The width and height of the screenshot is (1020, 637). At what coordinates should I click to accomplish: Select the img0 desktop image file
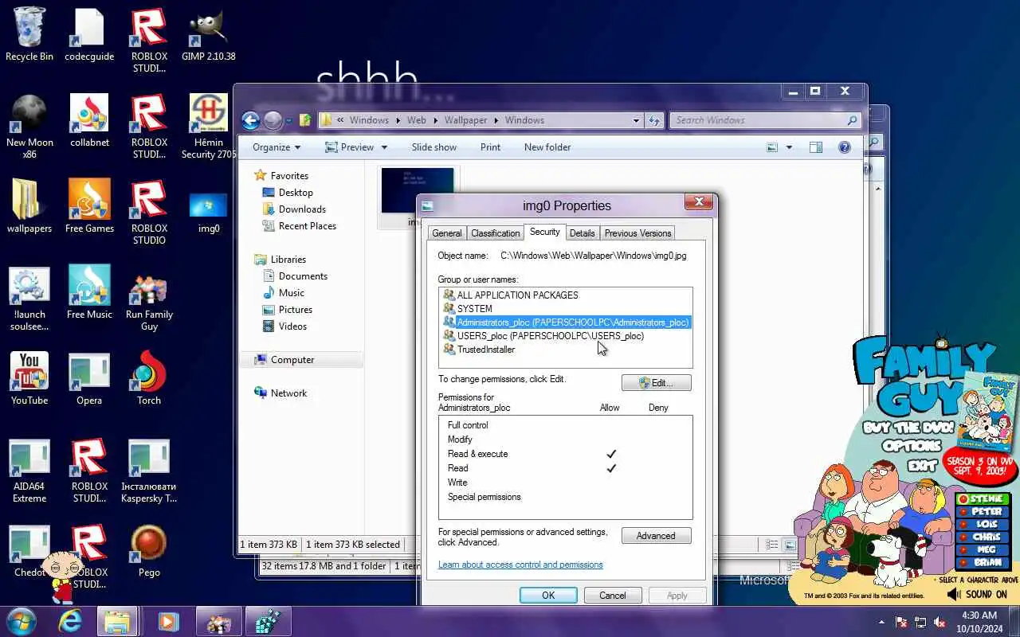pyautogui.click(x=209, y=212)
